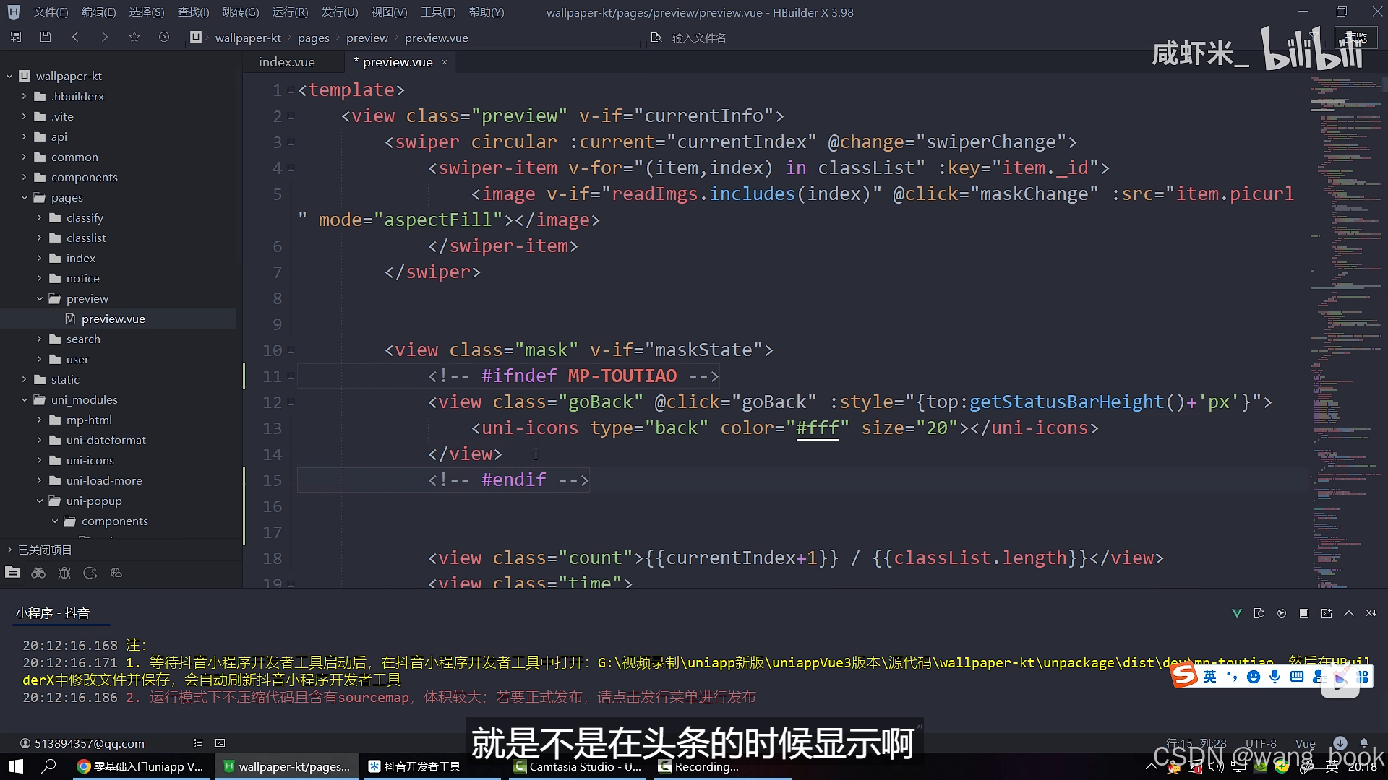Open the 文件(F) menu
Image resolution: width=1388 pixels, height=780 pixels.
[x=51, y=12]
